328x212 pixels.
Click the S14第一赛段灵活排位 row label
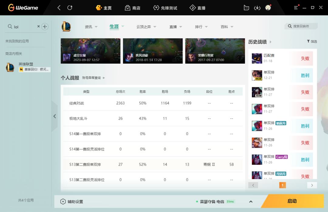pos(87,149)
